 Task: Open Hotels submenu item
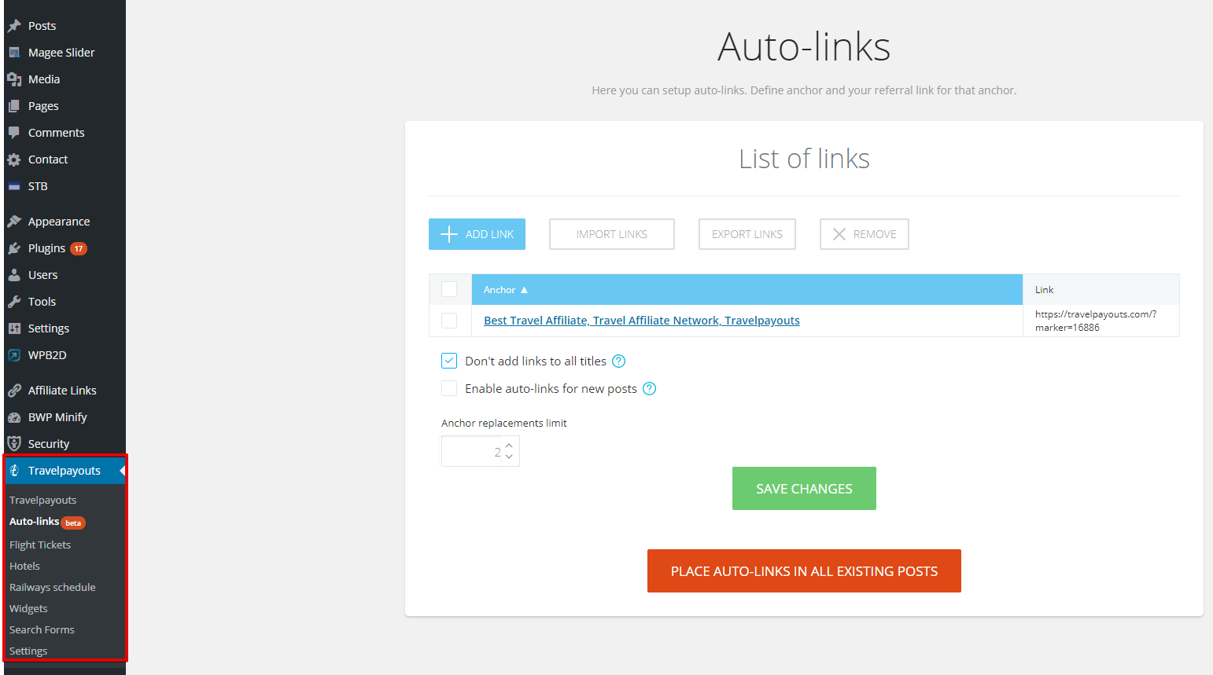(24, 566)
